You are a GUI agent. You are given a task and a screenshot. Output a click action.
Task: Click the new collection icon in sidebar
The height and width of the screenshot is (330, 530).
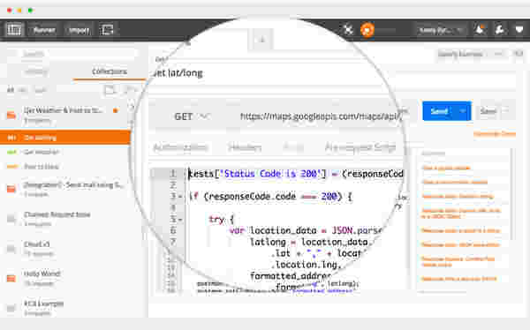(x=110, y=90)
